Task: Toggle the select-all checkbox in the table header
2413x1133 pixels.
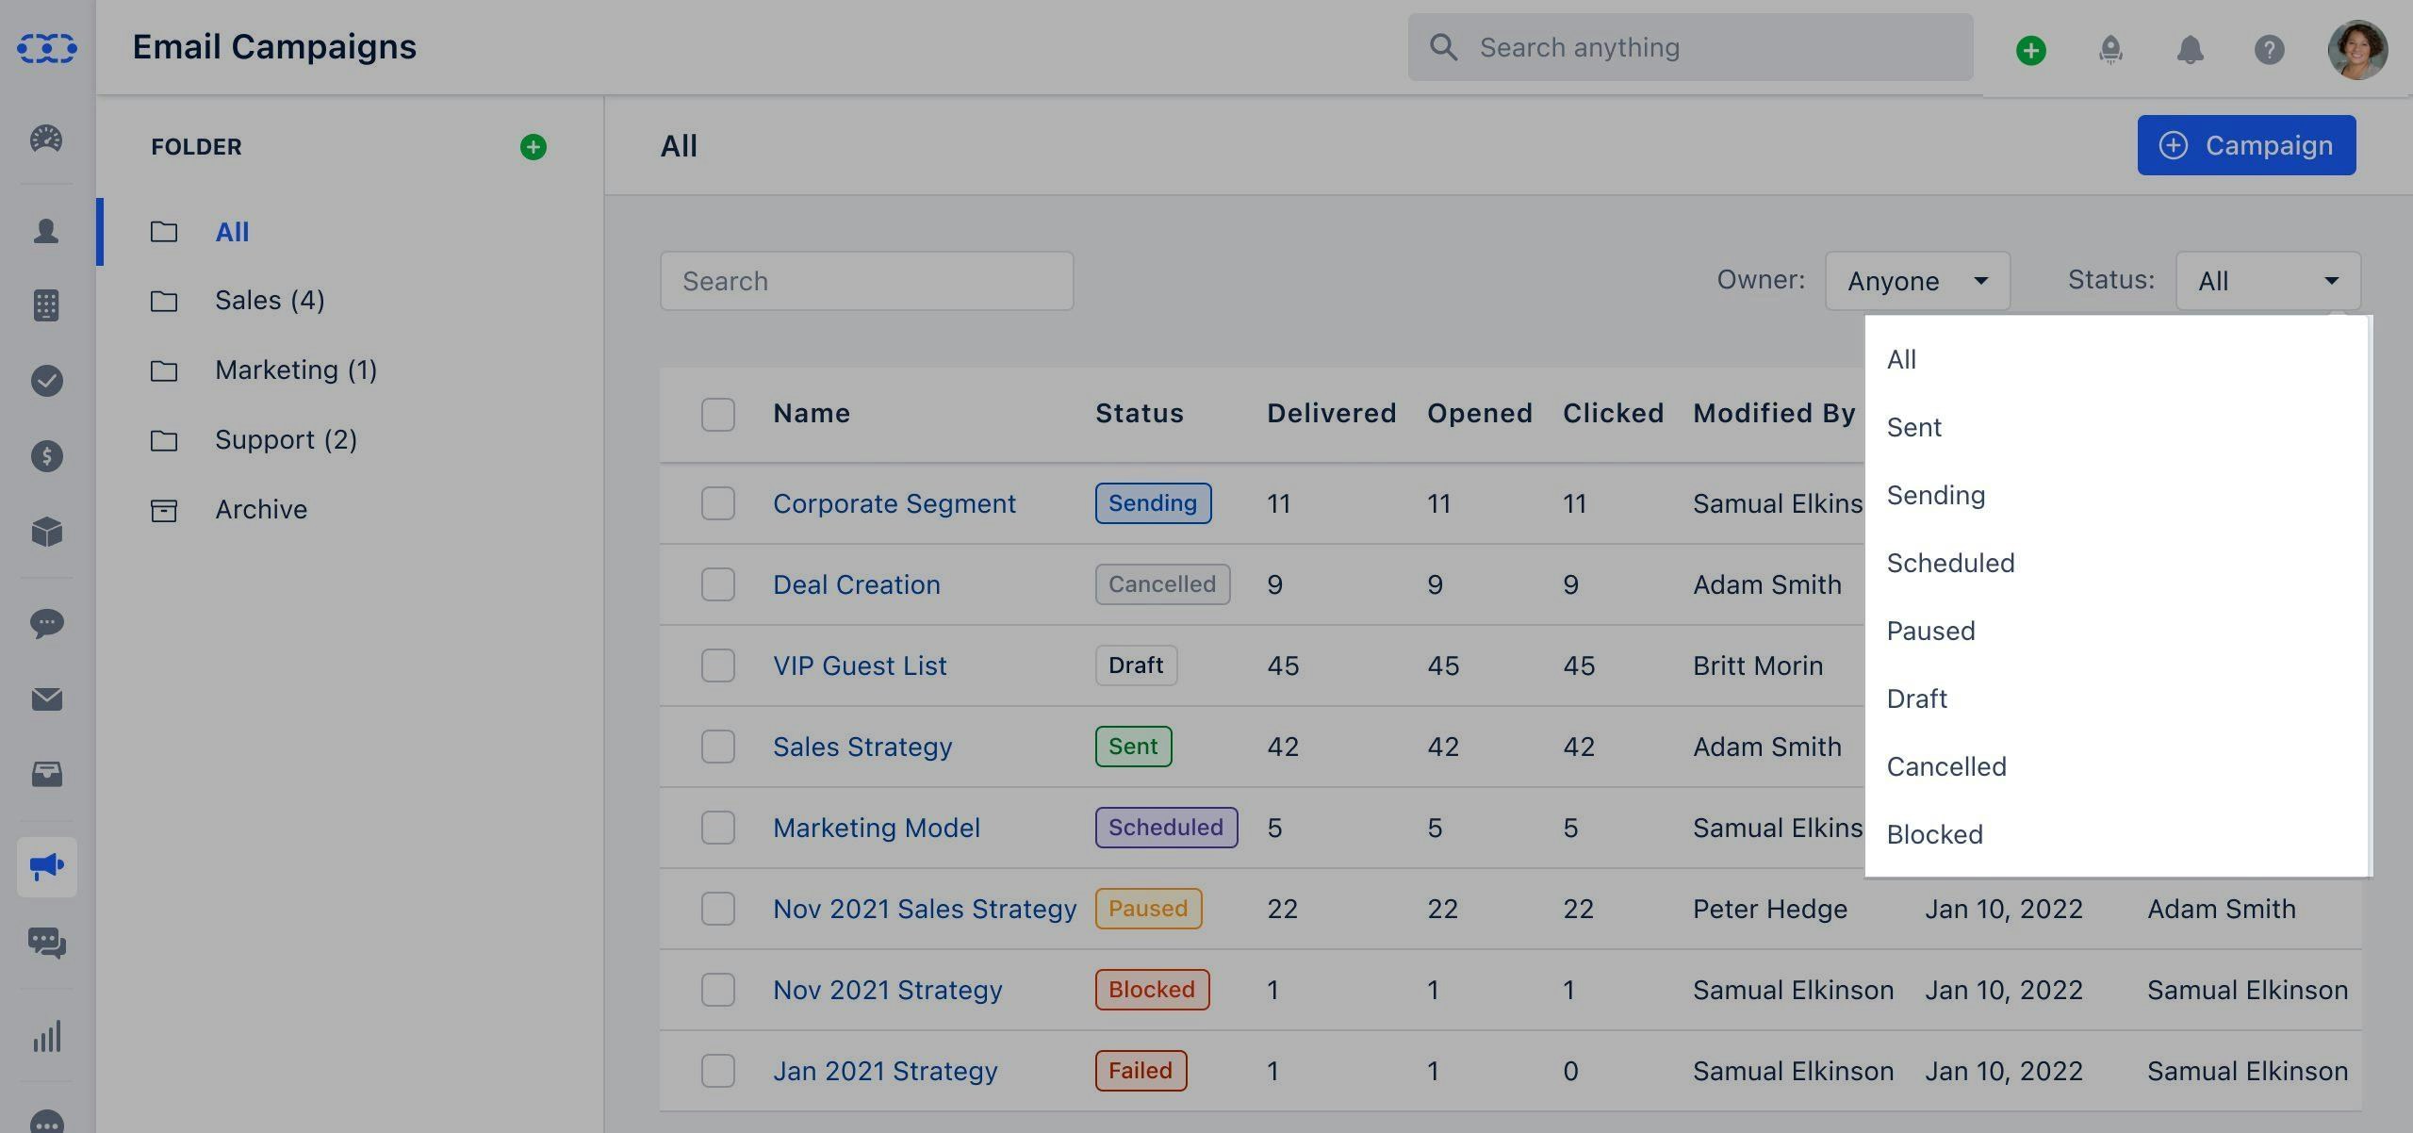Action: (x=718, y=414)
